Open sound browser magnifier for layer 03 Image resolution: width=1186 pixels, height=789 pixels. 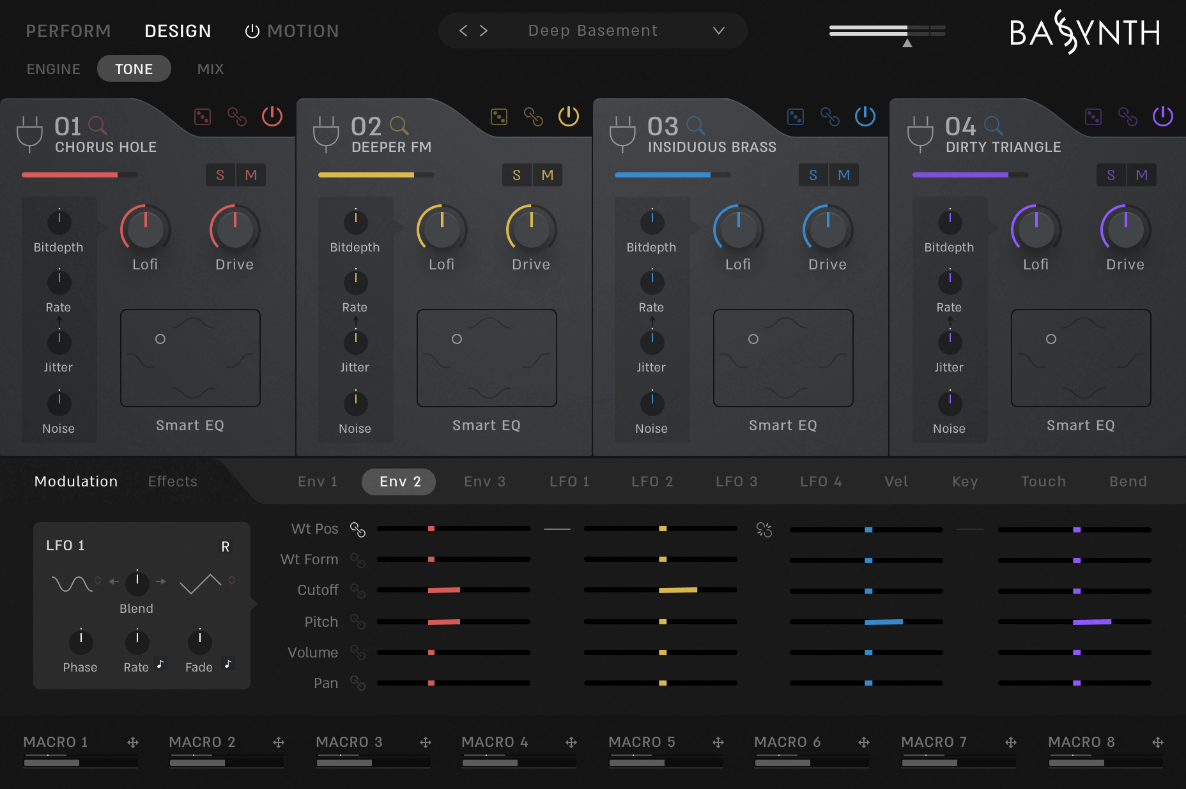point(695,125)
